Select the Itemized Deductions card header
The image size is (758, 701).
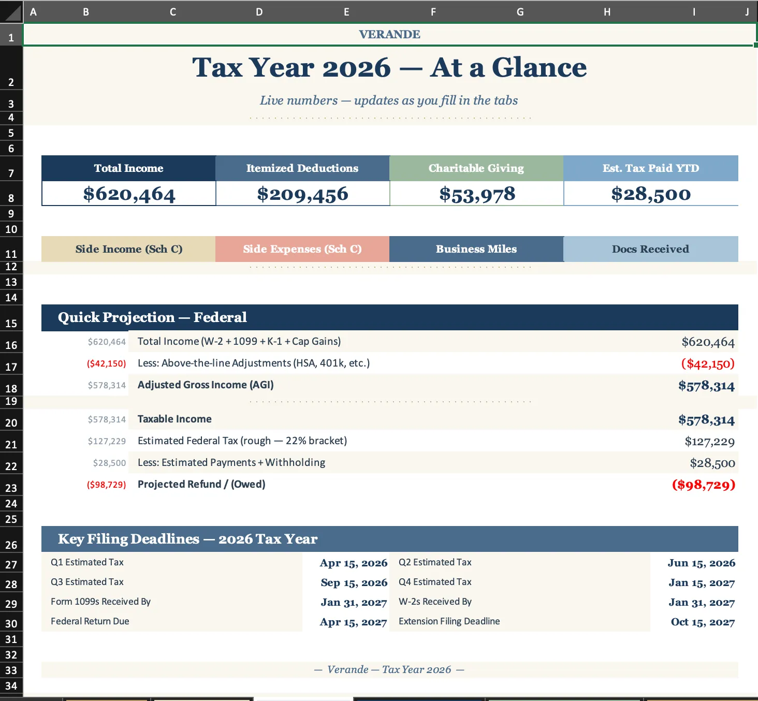(303, 168)
